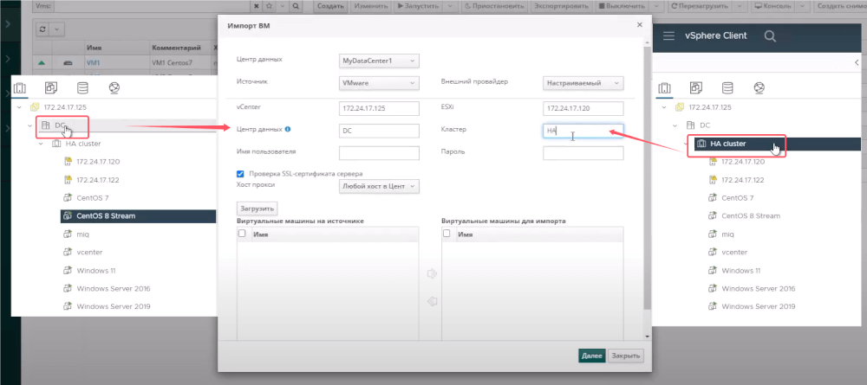Click Приостановить in background toolbar
Screen dimensions: 867x385
pos(494,6)
